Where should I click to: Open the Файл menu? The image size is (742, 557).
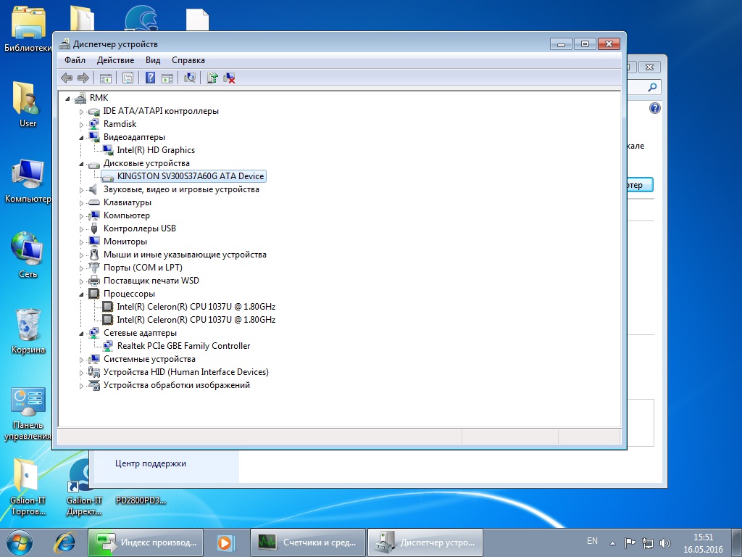75,60
